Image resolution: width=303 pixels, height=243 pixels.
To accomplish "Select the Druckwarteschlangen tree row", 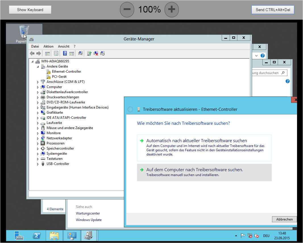I will [63, 97].
